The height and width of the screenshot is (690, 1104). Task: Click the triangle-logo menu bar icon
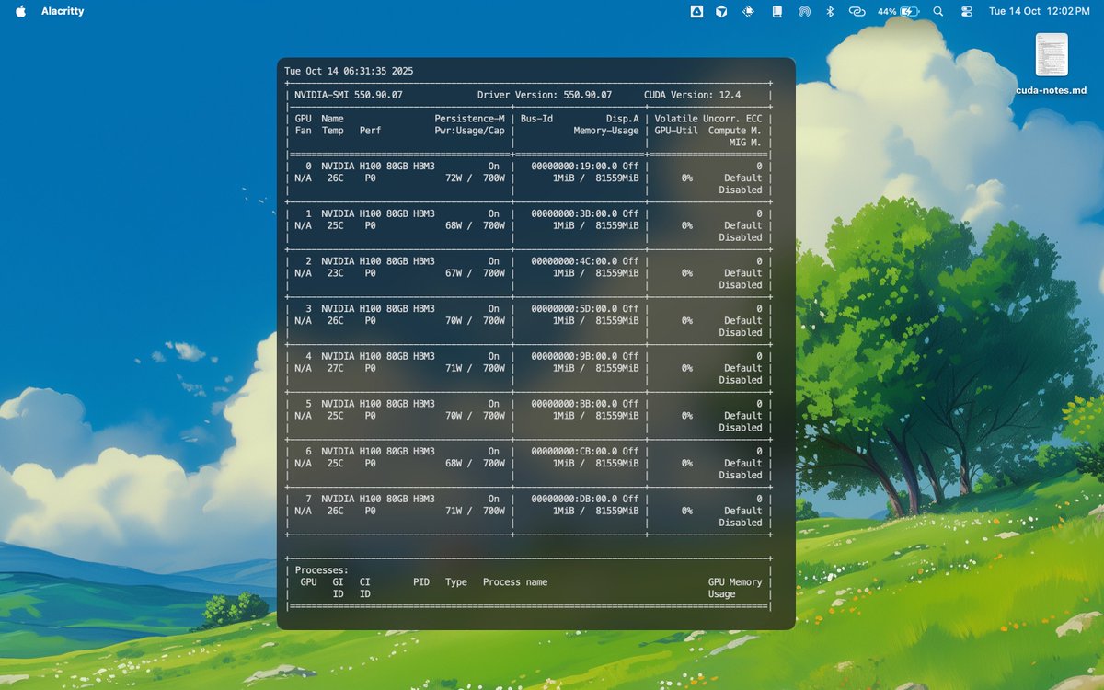tap(697, 11)
